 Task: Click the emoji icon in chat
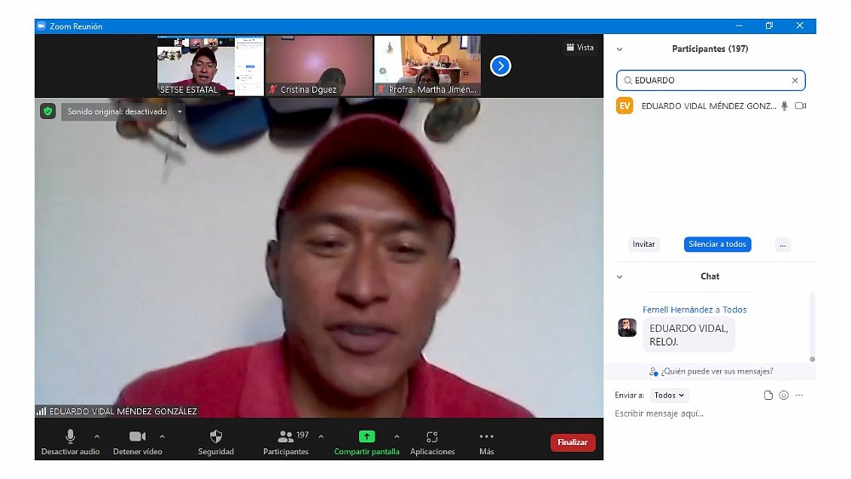784,396
